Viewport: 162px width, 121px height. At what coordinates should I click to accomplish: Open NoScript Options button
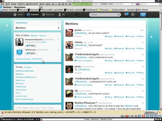click(x=151, y=112)
